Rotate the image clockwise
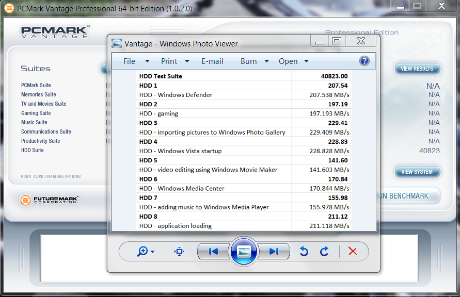This screenshot has width=460, height=297. tap(324, 251)
